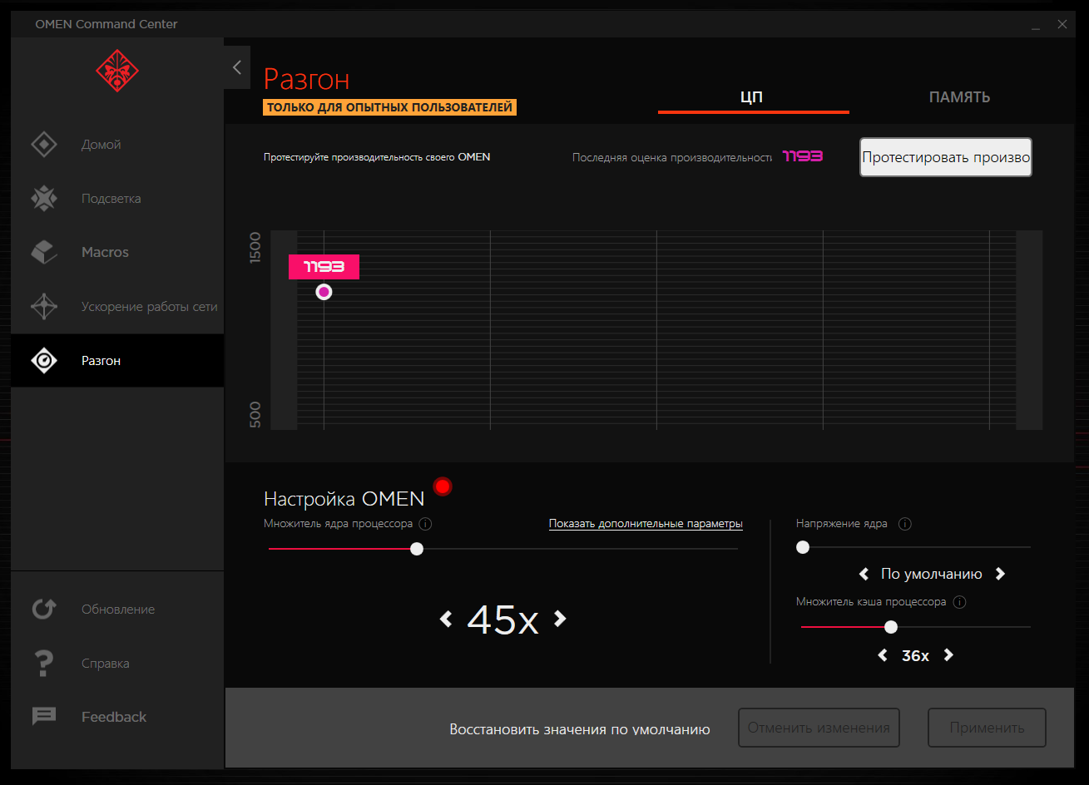
Task: Switch to the ПАМЯТЬ tab
Action: click(x=959, y=97)
